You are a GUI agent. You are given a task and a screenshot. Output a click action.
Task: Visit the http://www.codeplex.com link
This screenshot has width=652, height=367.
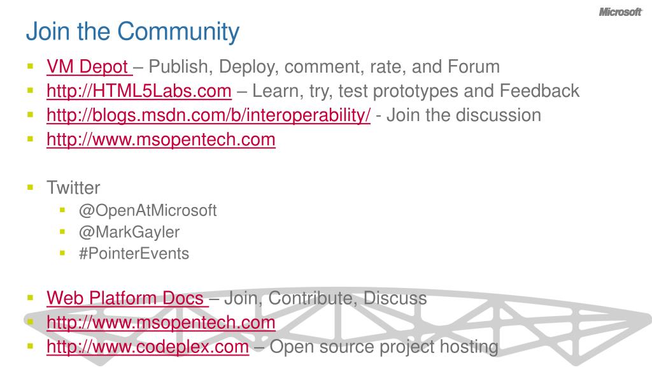coord(148,347)
